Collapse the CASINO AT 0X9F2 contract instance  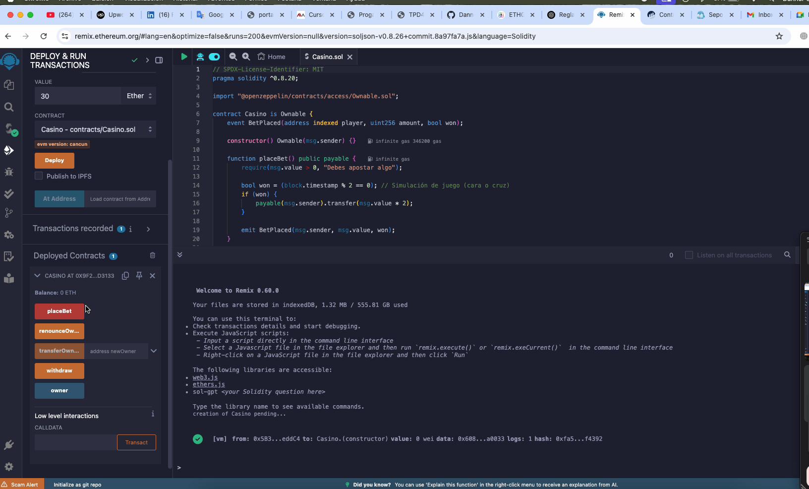pyautogui.click(x=37, y=276)
